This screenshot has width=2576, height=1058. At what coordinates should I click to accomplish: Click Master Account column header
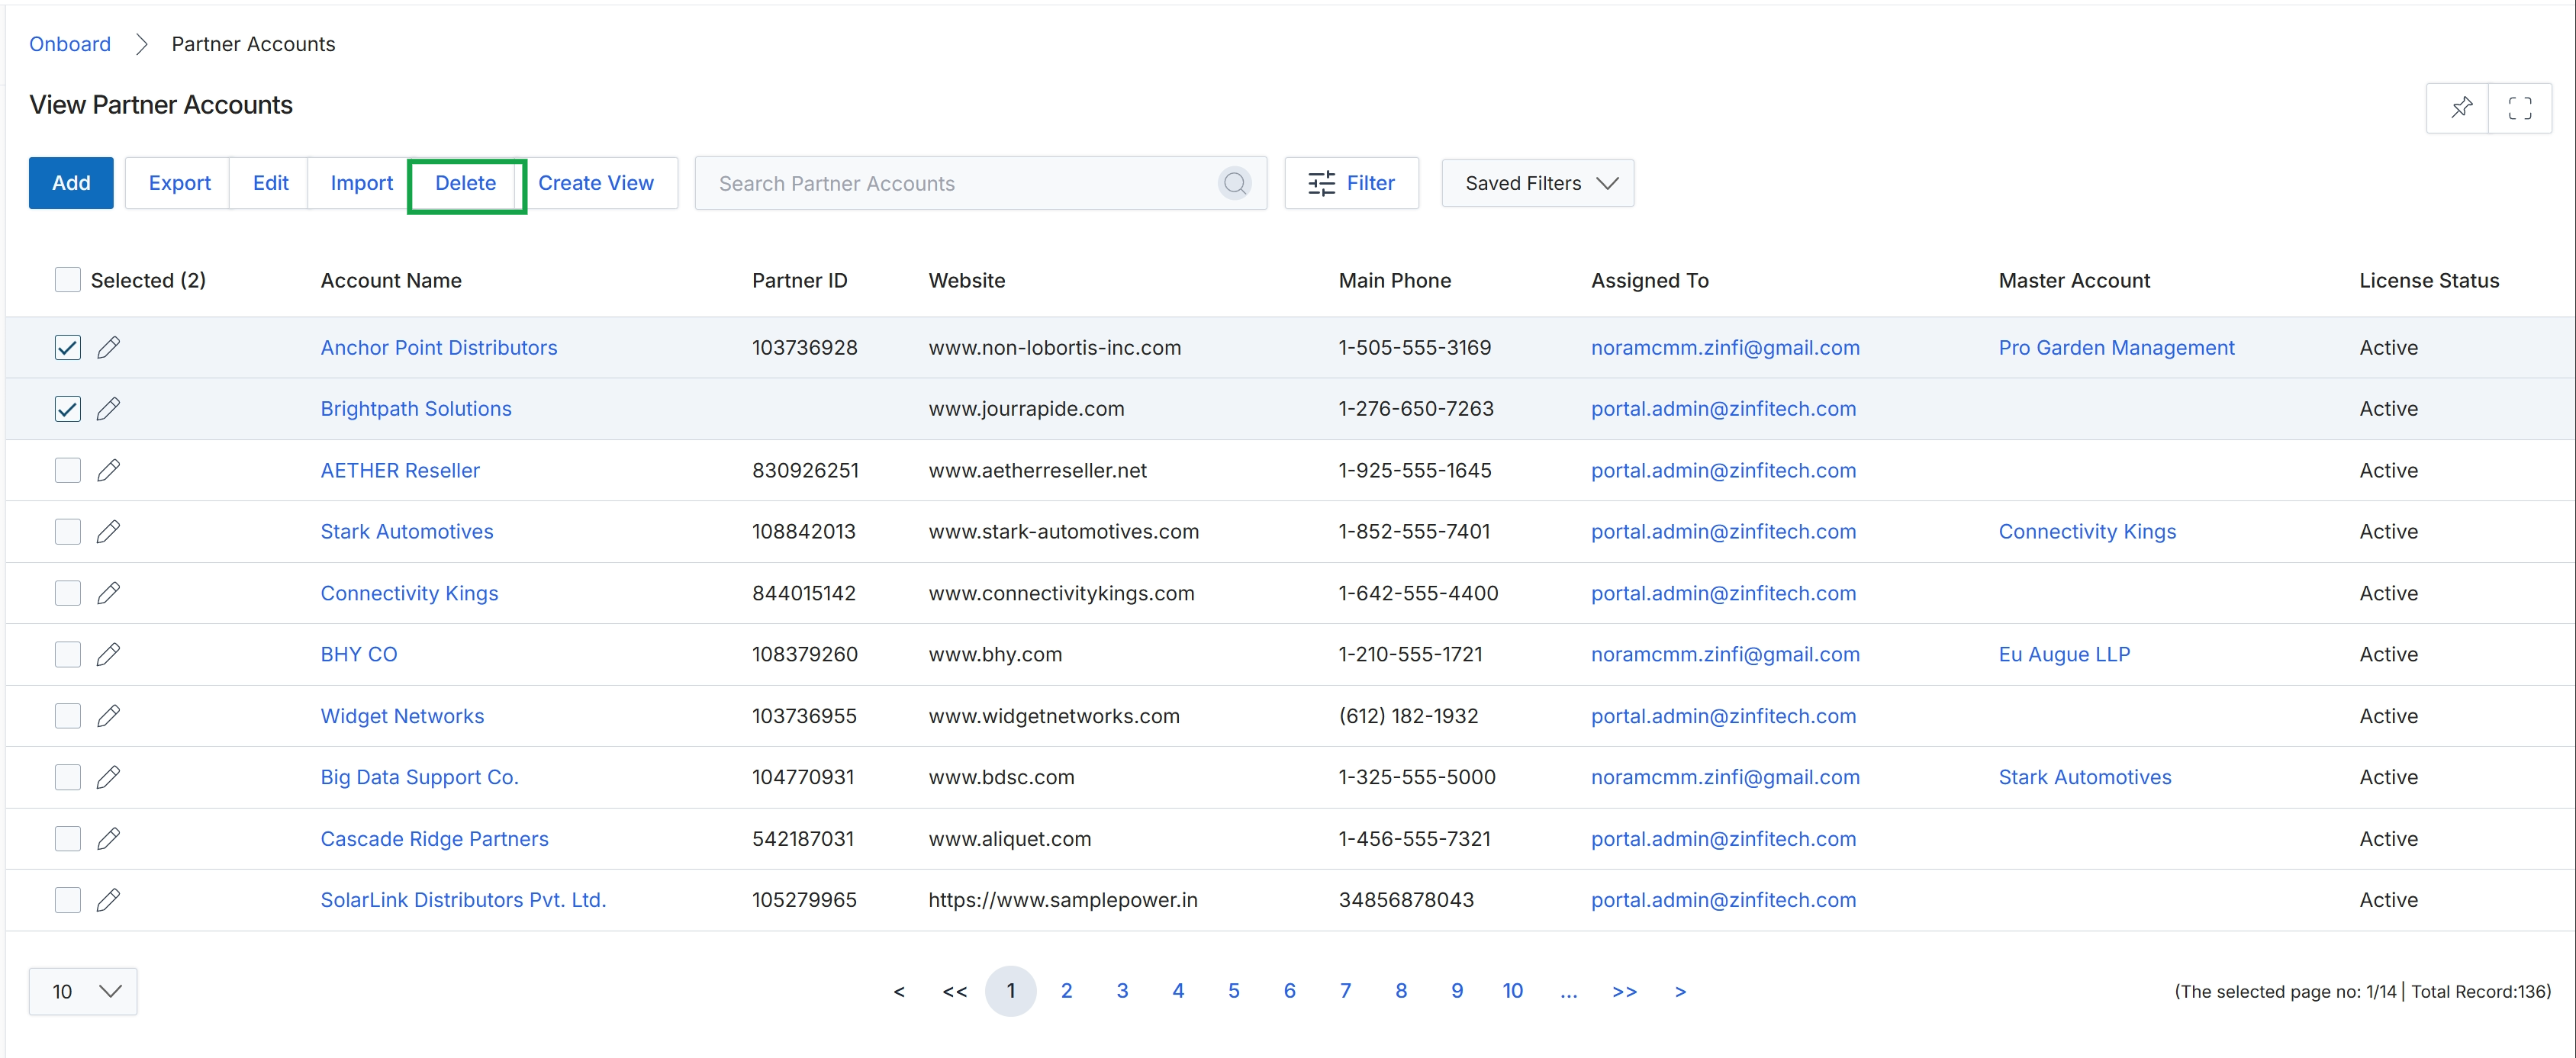pyautogui.click(x=2074, y=280)
